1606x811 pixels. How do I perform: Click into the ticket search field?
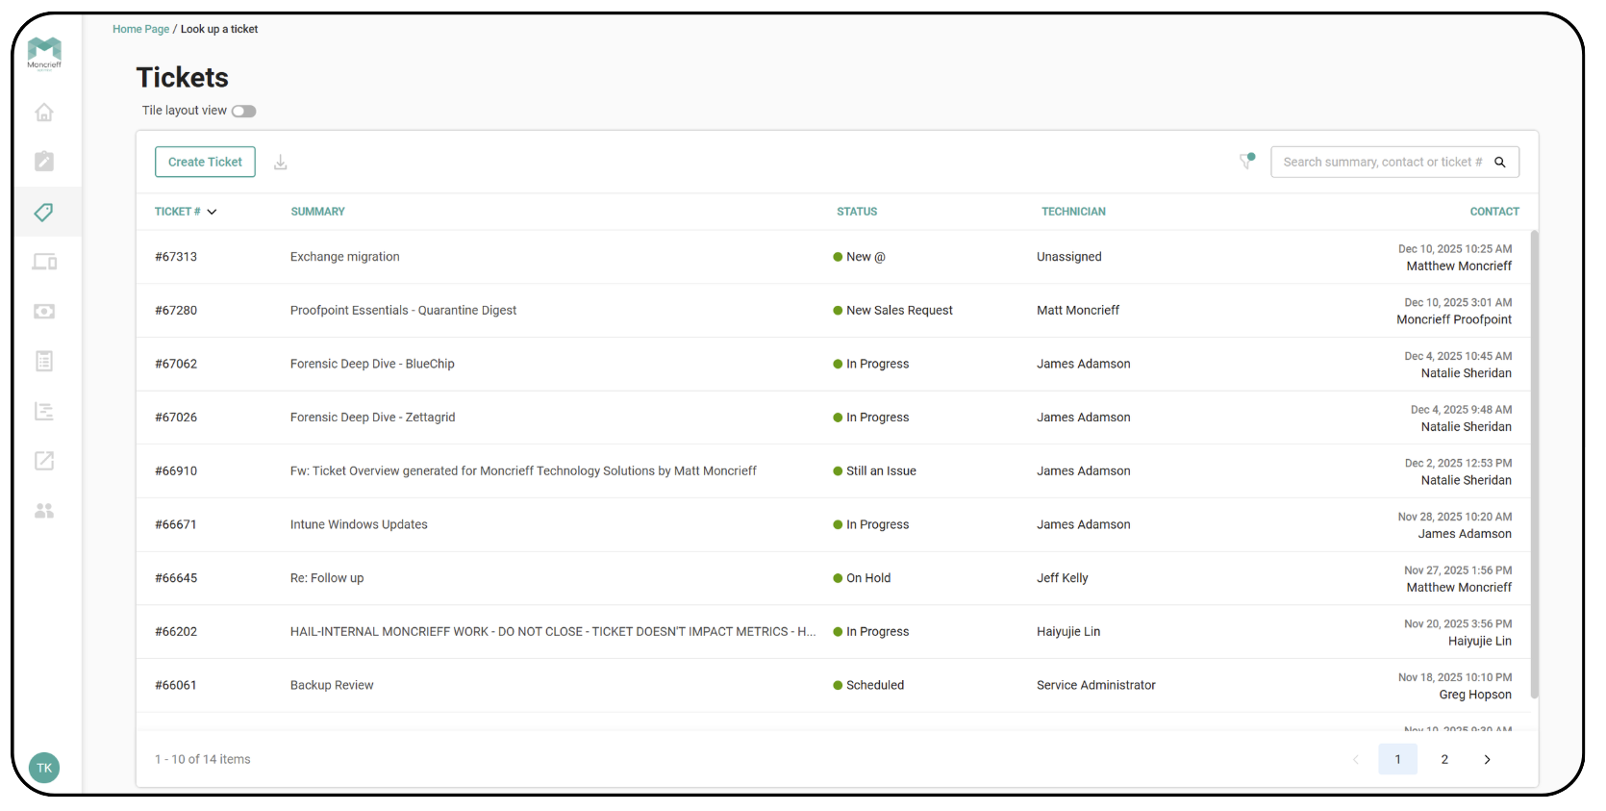1380,163
